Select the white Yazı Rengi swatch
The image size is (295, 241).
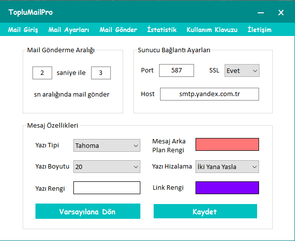tap(107, 188)
